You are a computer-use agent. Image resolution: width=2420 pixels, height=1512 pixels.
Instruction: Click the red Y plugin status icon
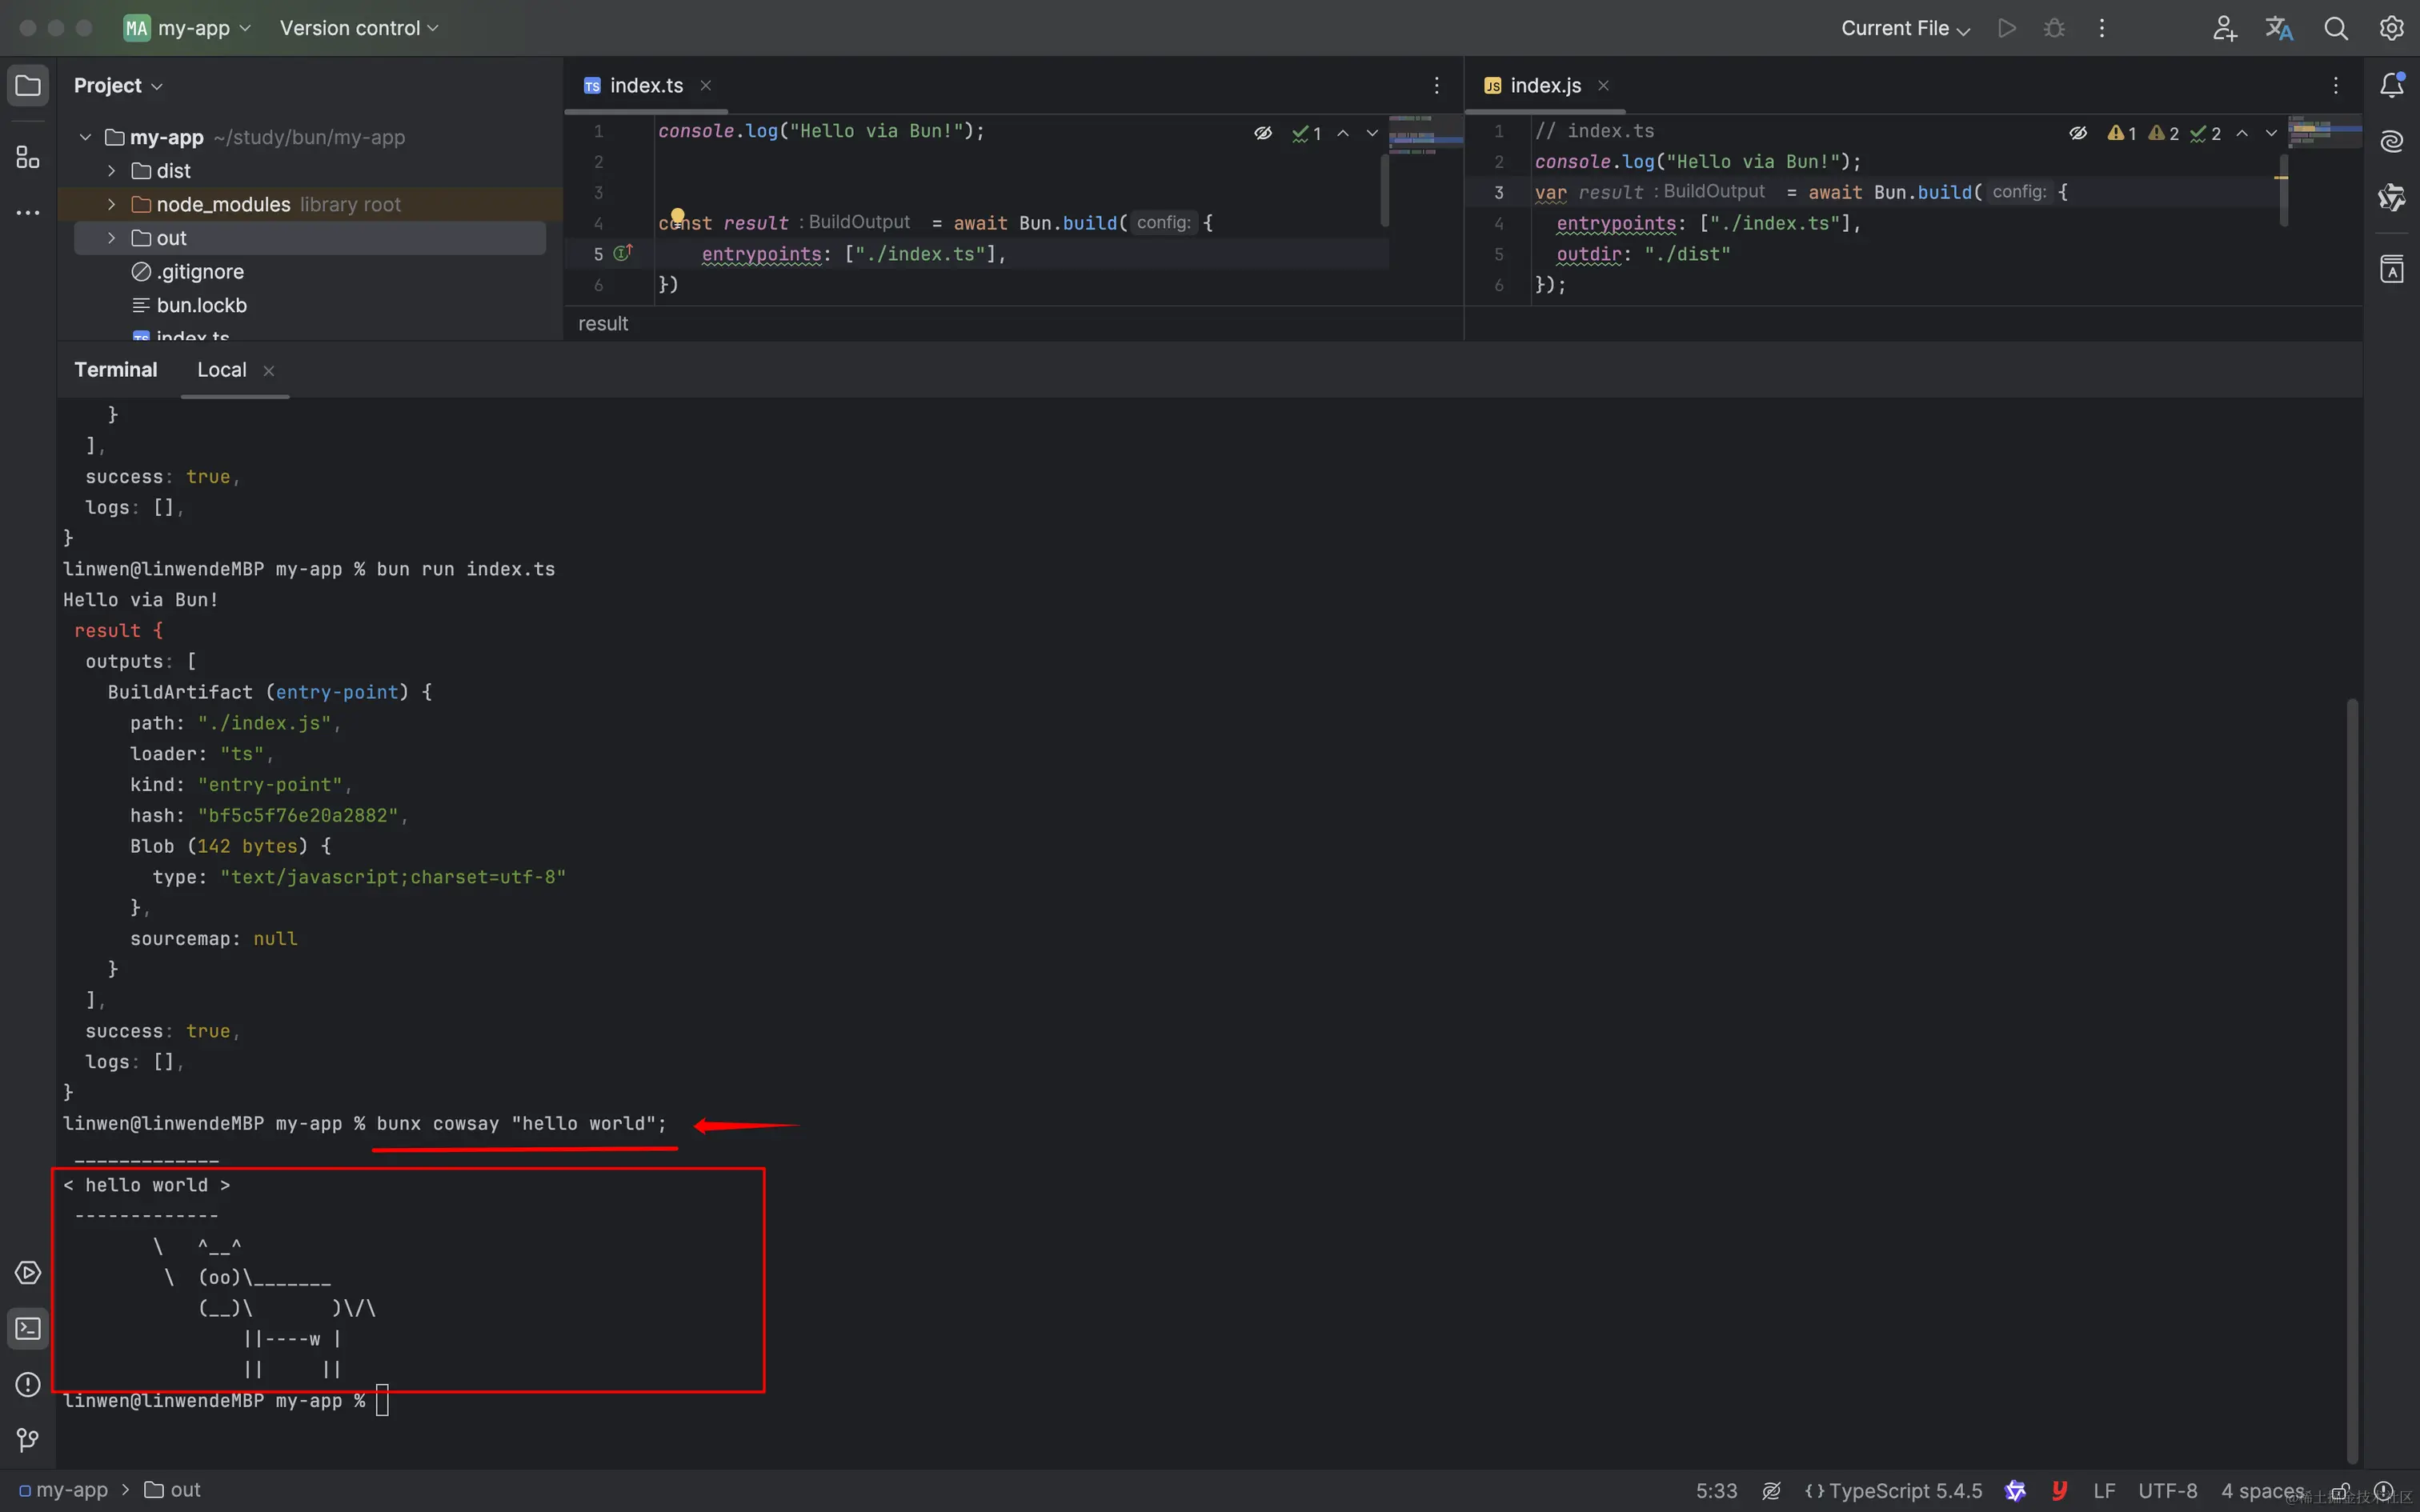tap(2059, 1491)
